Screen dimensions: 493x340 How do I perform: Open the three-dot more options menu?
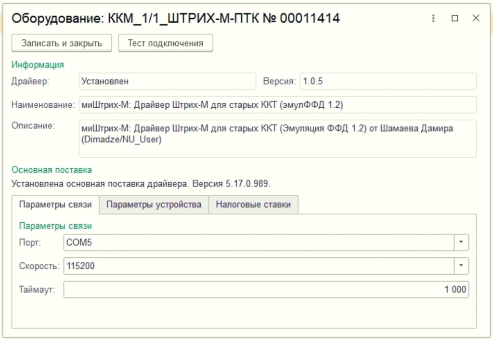(433, 18)
